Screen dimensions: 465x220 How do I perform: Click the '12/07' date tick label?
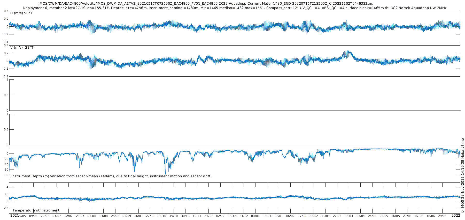pyautogui.click(x=68, y=216)
